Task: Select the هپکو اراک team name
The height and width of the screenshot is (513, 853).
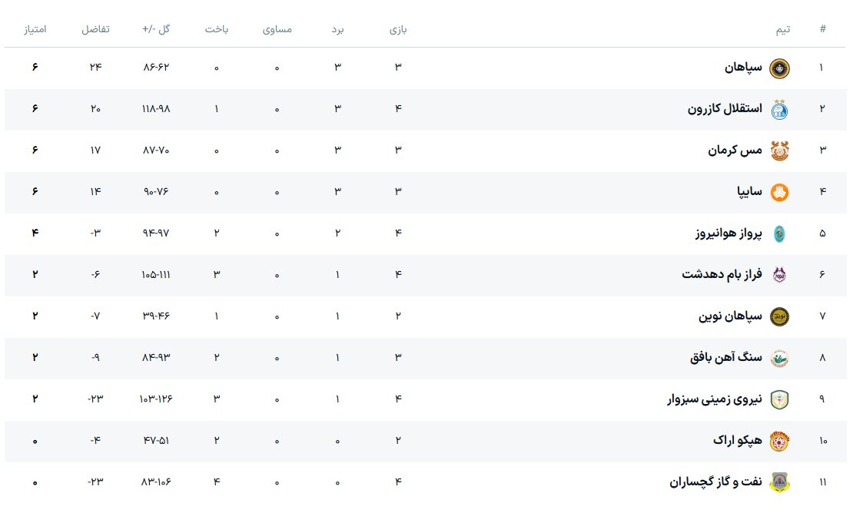Action: (x=737, y=441)
